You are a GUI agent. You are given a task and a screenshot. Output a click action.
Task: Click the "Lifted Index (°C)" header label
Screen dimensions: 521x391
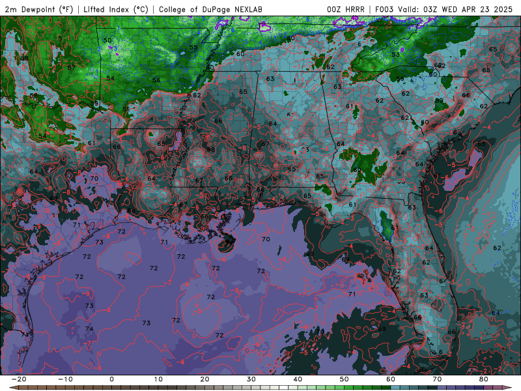pos(116,9)
